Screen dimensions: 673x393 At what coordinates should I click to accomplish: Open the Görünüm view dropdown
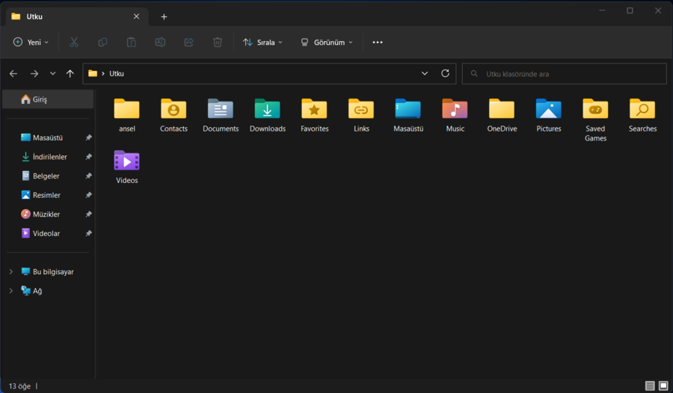click(x=327, y=43)
